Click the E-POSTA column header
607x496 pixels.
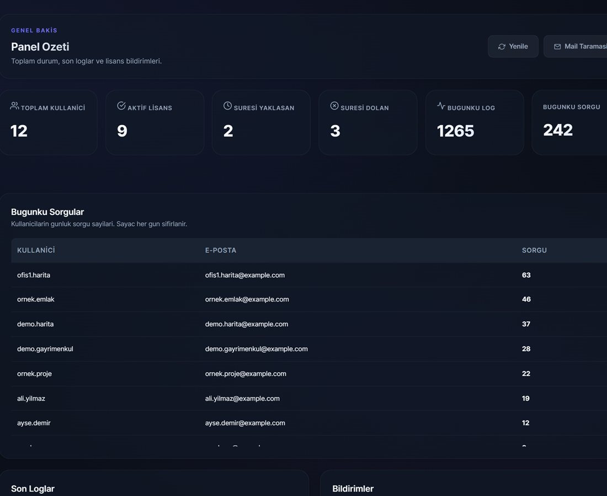click(221, 250)
